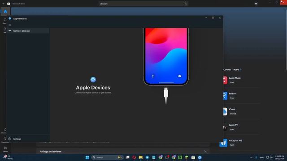Open the Apple Devices taskbar icon
This screenshot has width=287, height=161.
(x=200, y=157)
